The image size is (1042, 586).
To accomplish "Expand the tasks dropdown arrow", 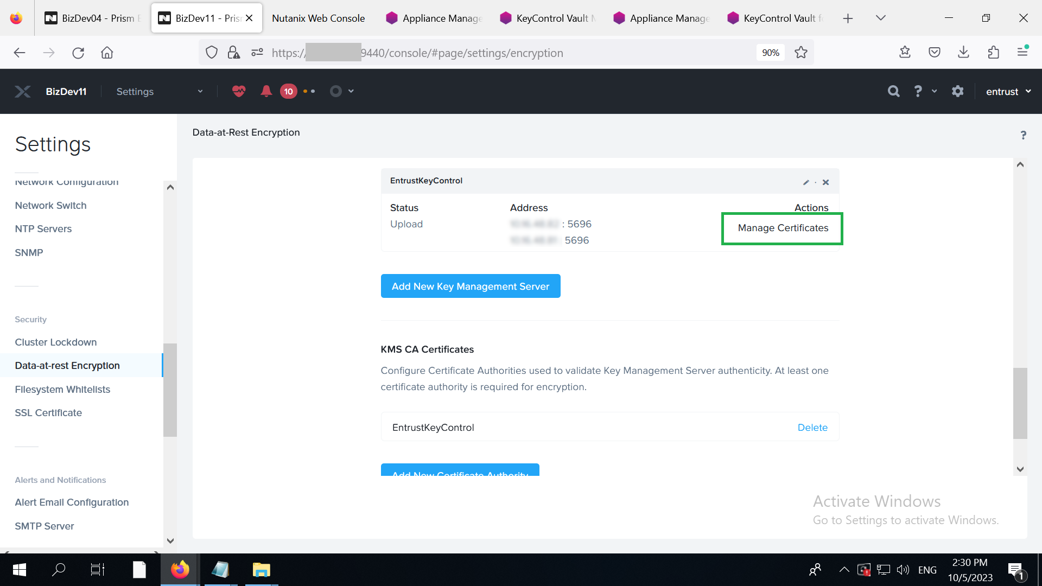I will (351, 91).
